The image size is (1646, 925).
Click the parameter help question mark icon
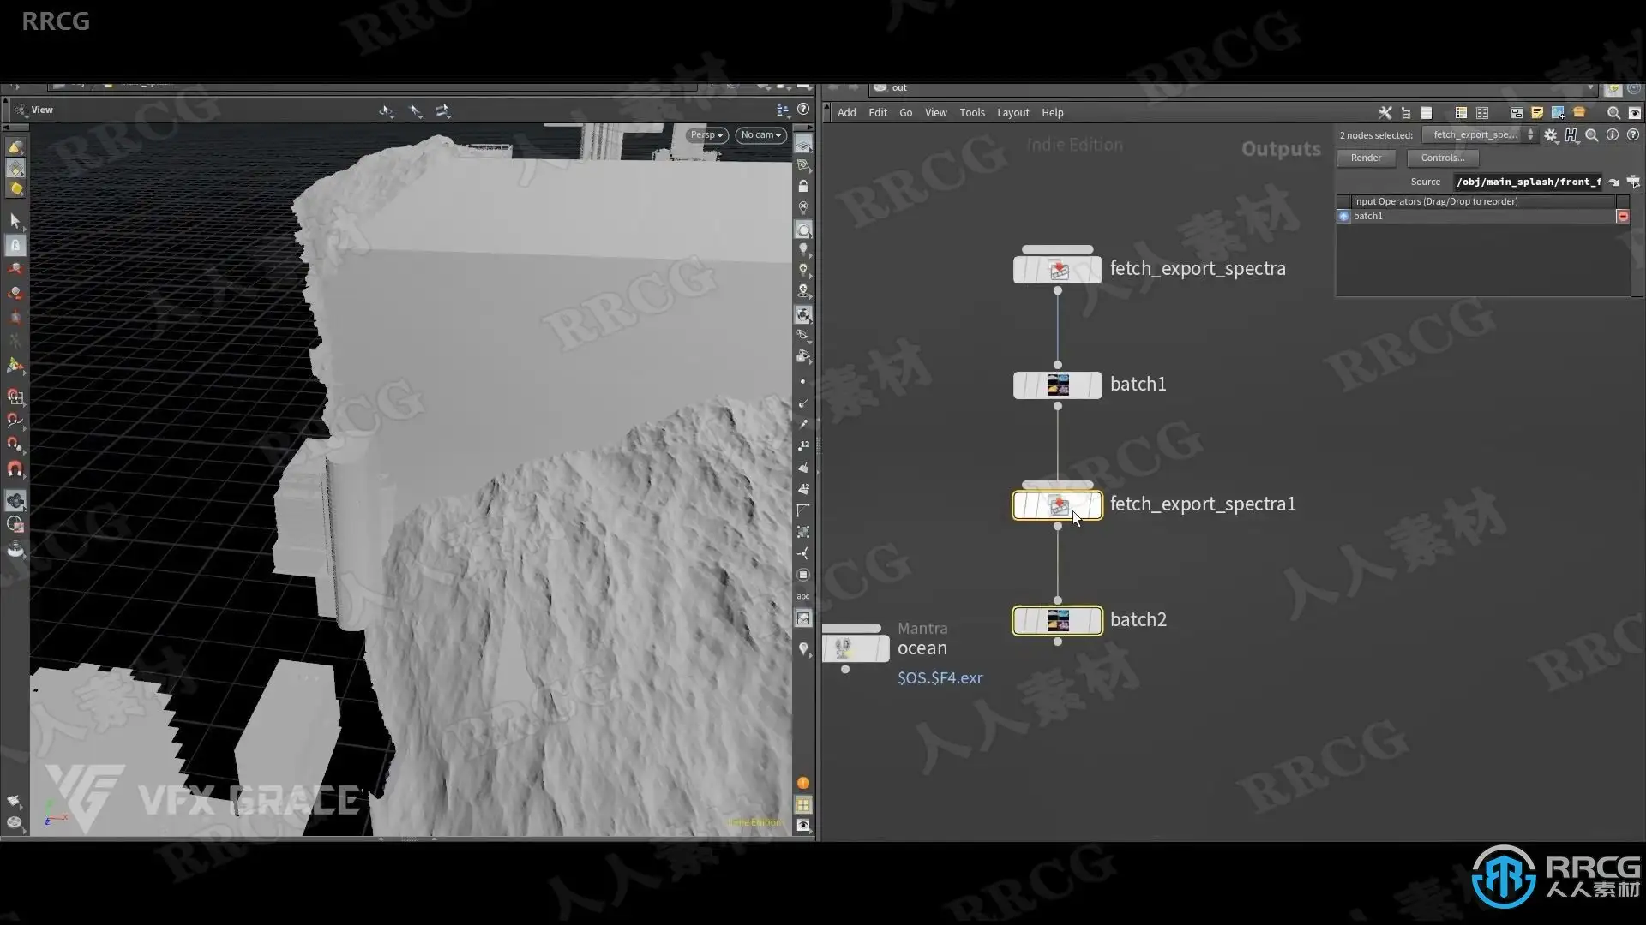1633,135
